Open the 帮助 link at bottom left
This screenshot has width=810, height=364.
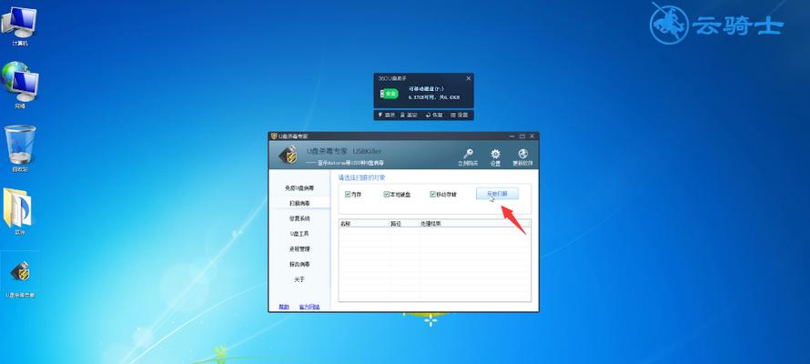284,307
